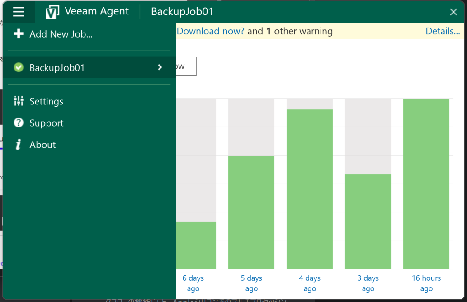Follow the Download now? link
Image resolution: width=467 pixels, height=302 pixels.
coord(210,31)
